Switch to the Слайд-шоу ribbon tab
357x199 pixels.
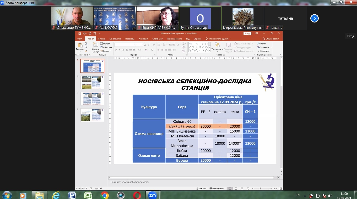(158, 39)
